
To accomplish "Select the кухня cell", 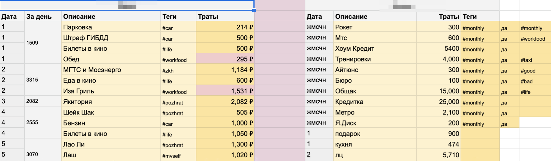I will 375,144.
